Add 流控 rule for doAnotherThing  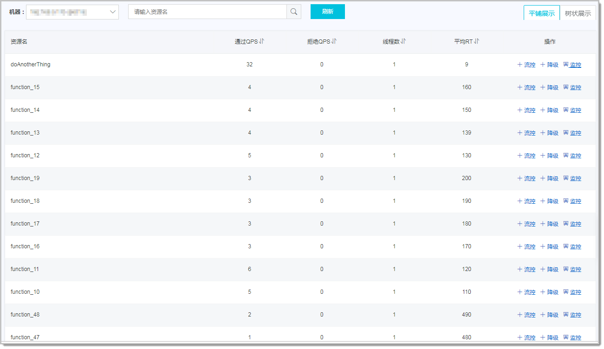526,65
